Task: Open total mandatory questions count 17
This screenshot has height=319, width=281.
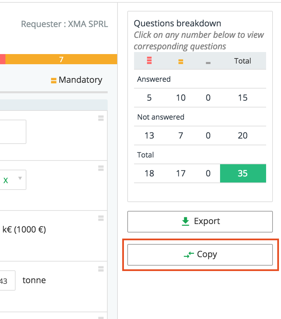Action: pyautogui.click(x=181, y=173)
